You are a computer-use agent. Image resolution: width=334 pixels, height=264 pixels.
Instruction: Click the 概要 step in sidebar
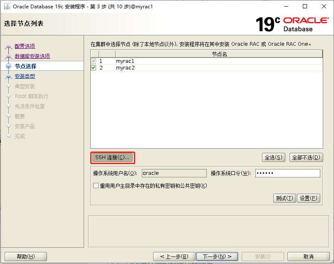pyautogui.click(x=20, y=116)
